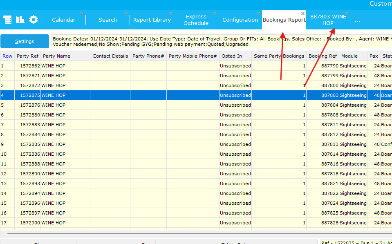Viewport: 392px width, 244px height.
Task: Sort by Party Mobile Phone# column header
Action: point(193,56)
